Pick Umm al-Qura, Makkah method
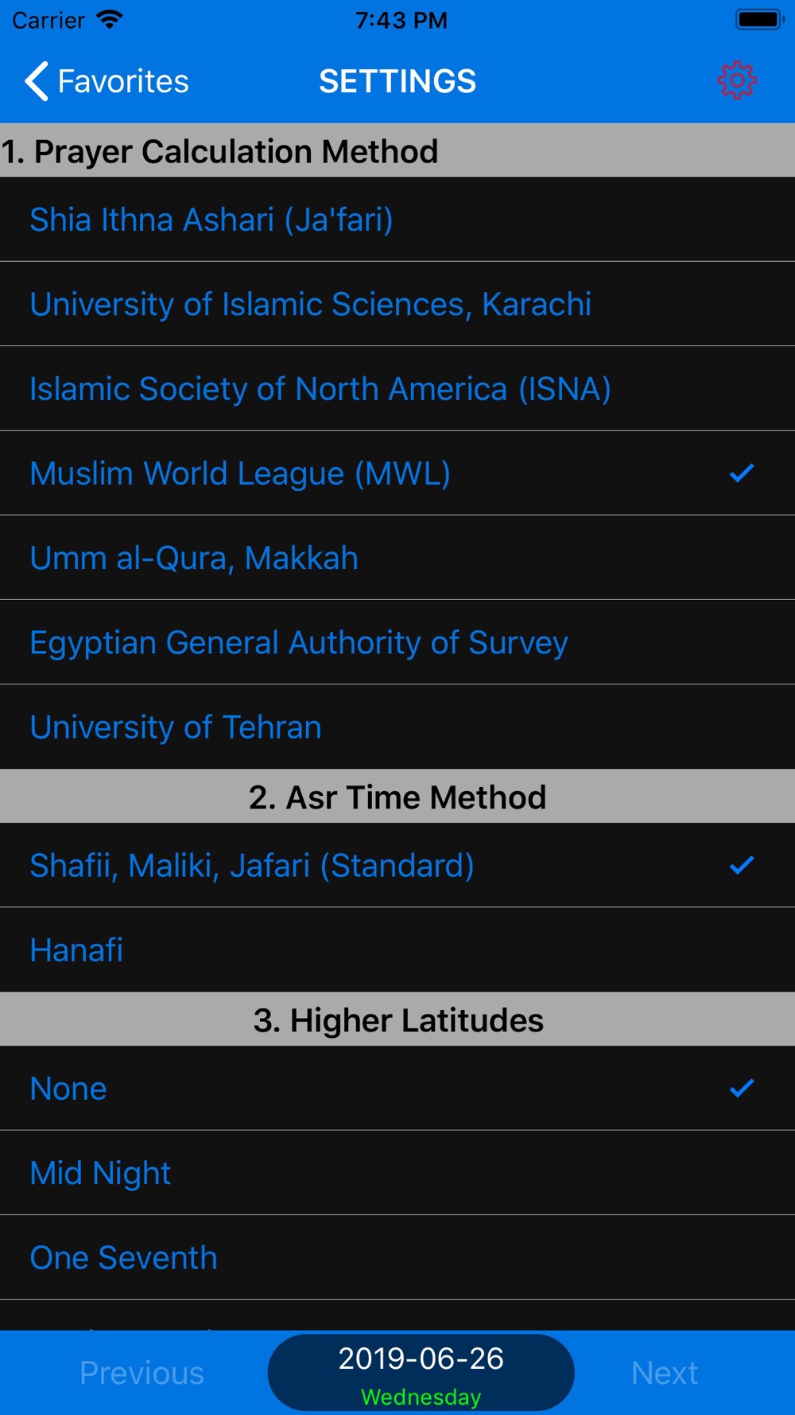Screen dimensions: 795x1415 397,558
